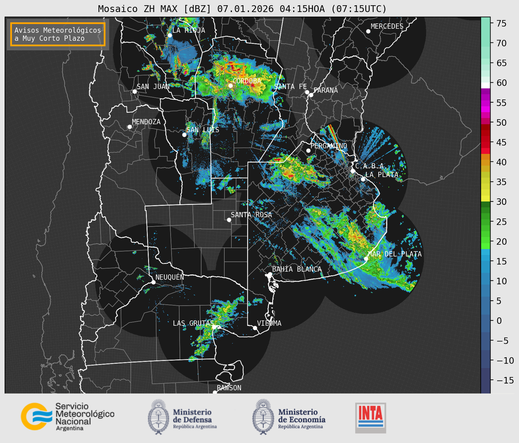
Task: Click the SAN JUAN city label
Action: [153, 87]
